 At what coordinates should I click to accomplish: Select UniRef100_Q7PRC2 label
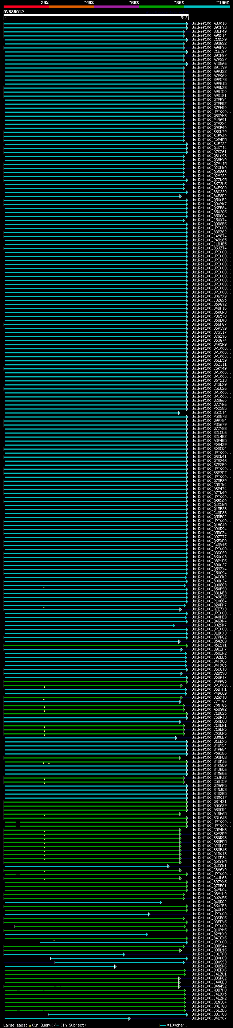(209, 637)
